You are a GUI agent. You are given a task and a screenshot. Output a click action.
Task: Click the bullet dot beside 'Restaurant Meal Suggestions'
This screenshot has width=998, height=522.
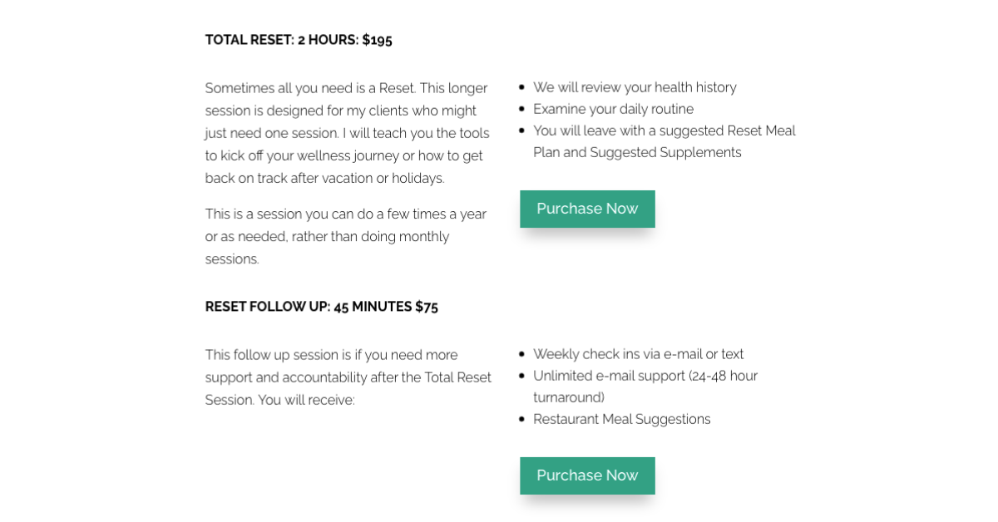tap(521, 419)
